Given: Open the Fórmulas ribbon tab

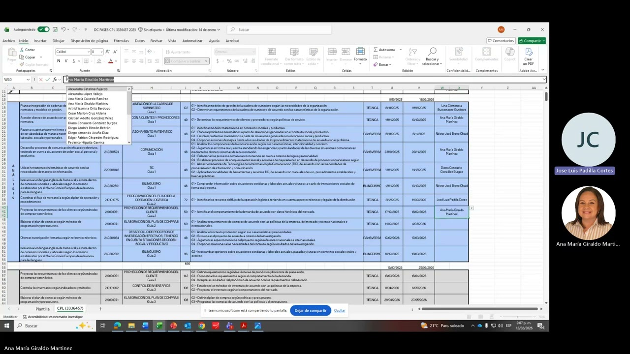Looking at the screenshot, I should point(121,41).
